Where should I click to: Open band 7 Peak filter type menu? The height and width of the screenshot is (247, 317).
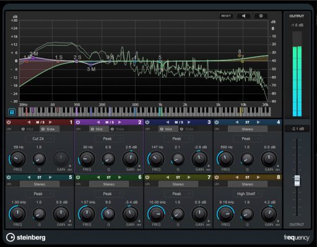178,194
